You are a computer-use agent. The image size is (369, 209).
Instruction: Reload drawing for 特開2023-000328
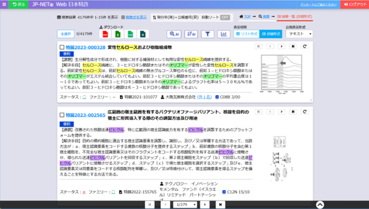click(305, 46)
